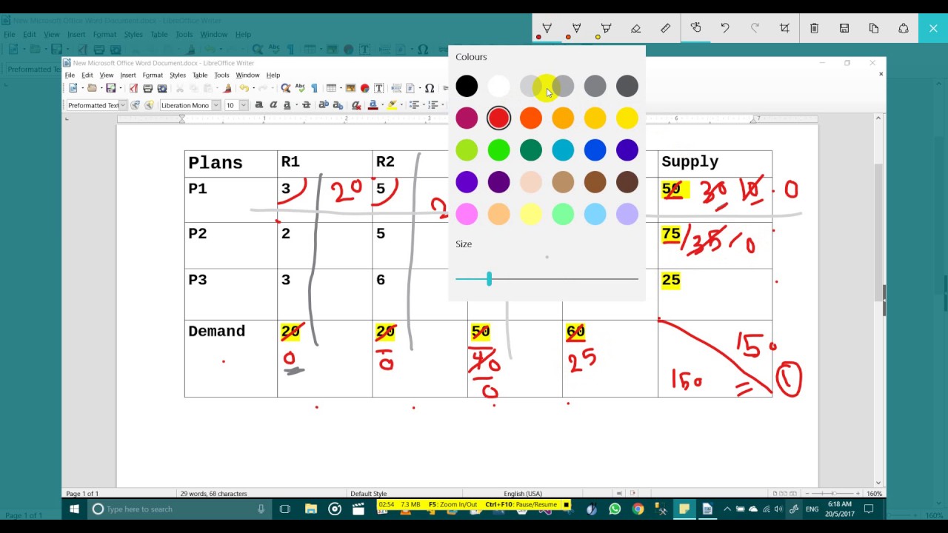The height and width of the screenshot is (533, 948).
Task: Copy the sketch to clipboard
Action: click(874, 28)
